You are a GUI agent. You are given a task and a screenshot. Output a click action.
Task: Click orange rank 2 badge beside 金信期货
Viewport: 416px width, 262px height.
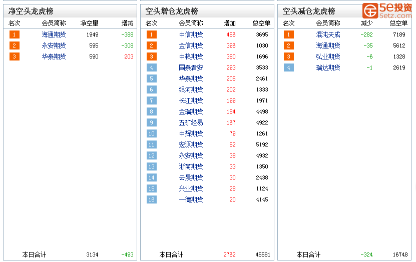(x=152, y=45)
